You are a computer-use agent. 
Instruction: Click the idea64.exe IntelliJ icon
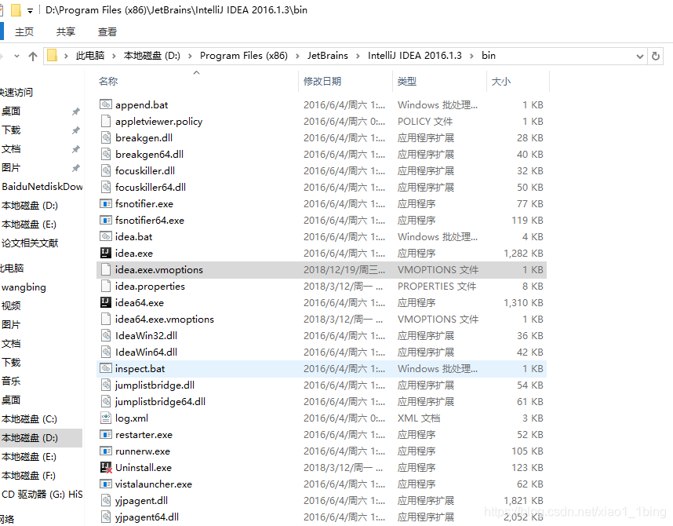[106, 302]
